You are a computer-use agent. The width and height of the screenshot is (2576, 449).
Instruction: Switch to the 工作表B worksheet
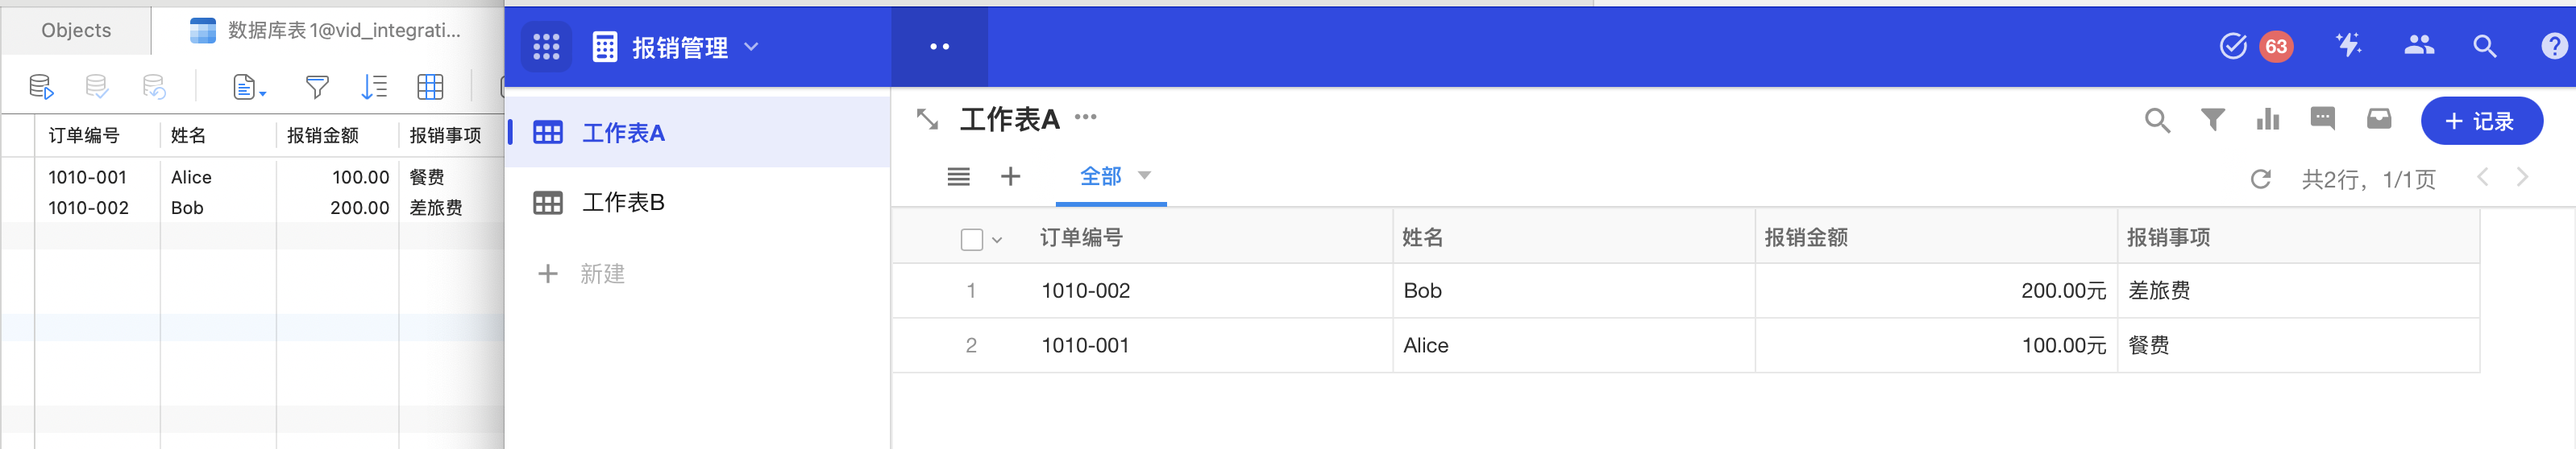point(623,203)
